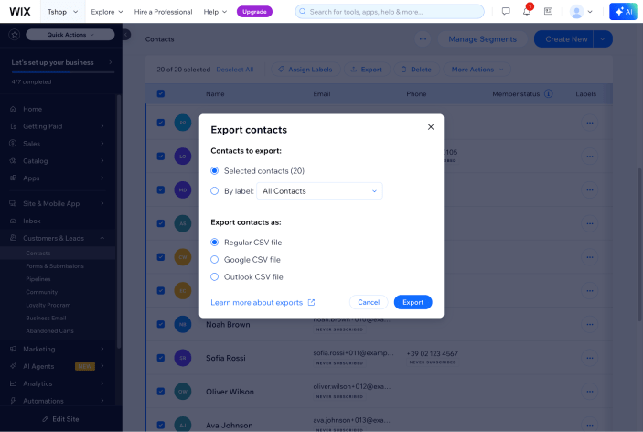Screen dimensions: 643x432
Task: Click the search tools input field
Action: [390, 12]
